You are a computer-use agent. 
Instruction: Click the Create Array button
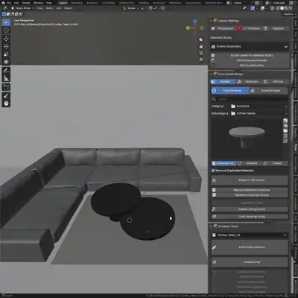[250, 262]
